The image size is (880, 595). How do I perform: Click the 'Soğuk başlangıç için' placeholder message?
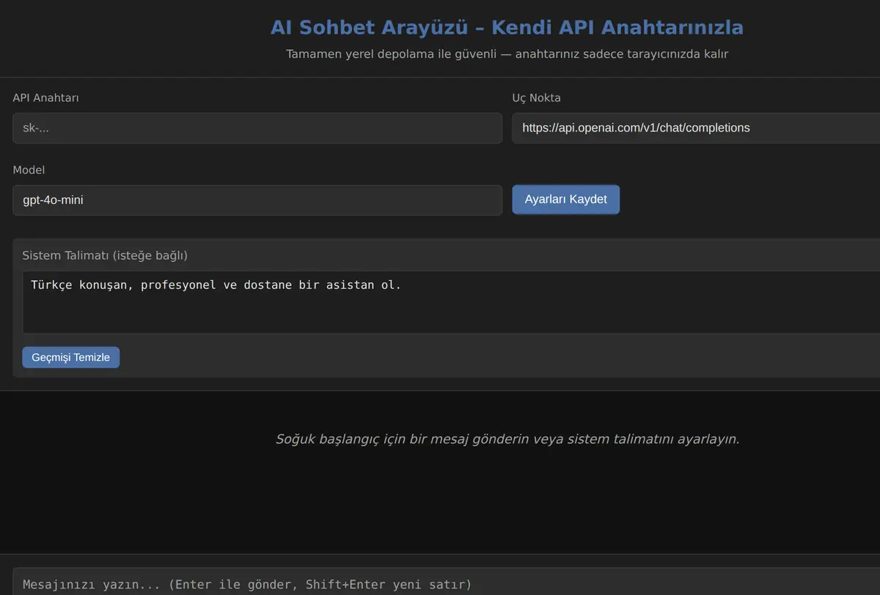coord(507,439)
